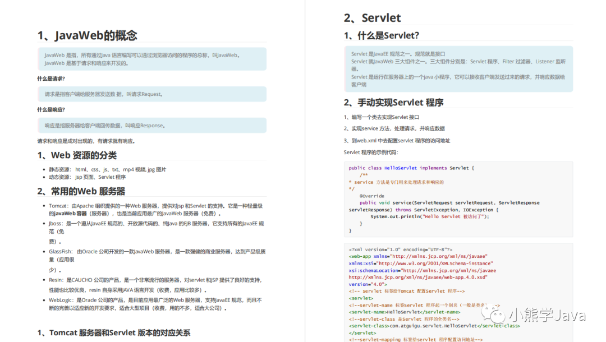This screenshot has width=606, height=342.
Task: Click the bullet starting "Jboss"
Action: 156,232
